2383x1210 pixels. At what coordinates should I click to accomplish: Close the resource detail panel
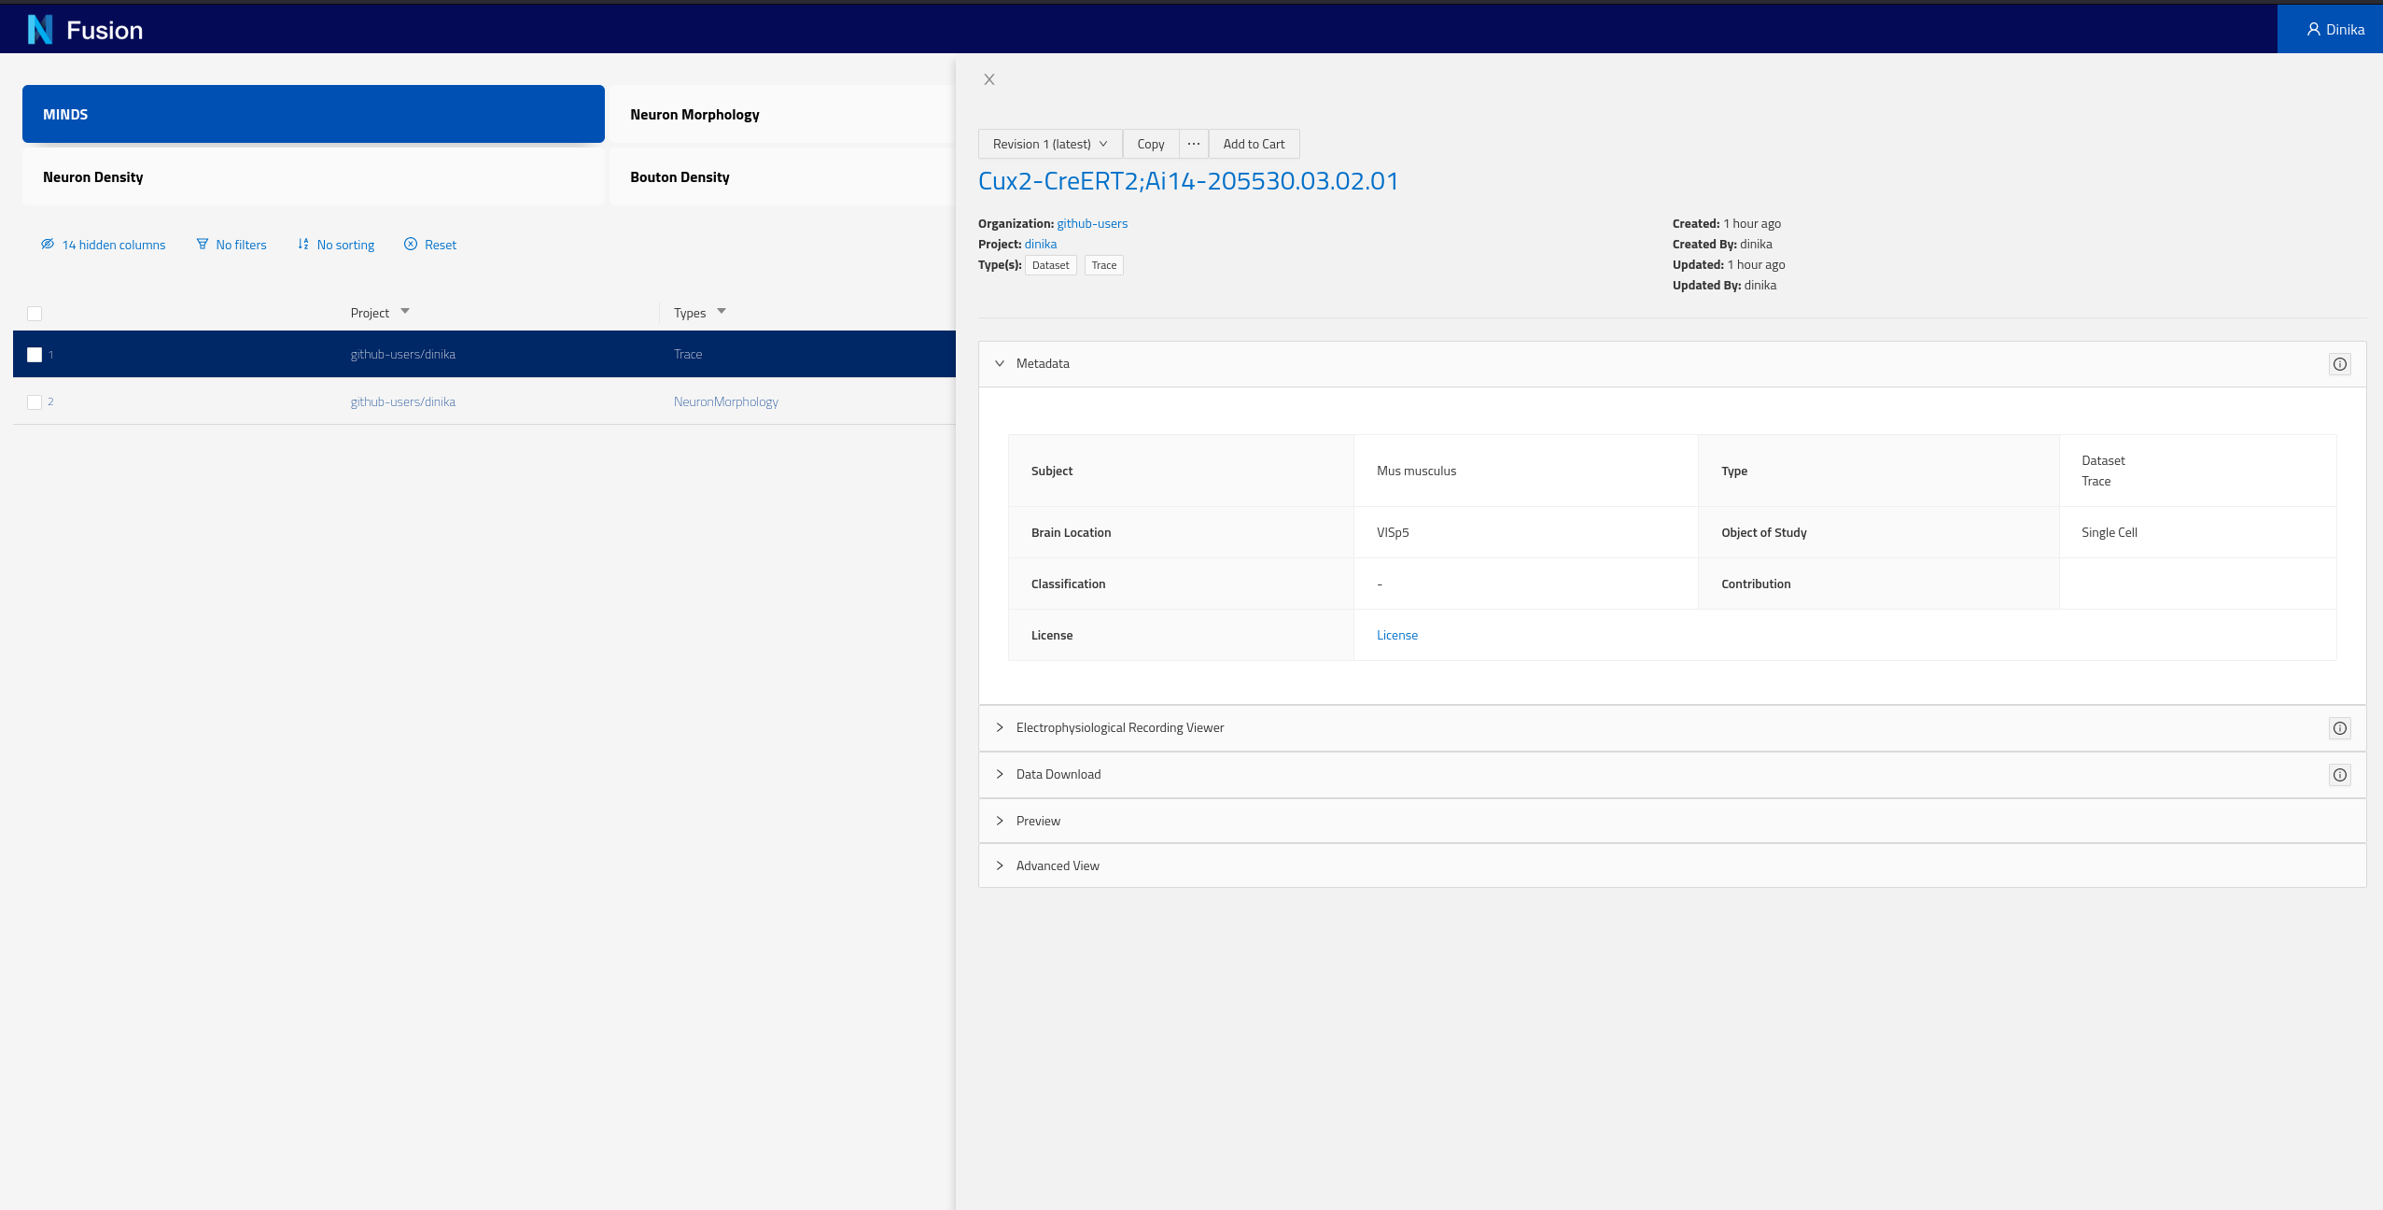pyautogui.click(x=989, y=79)
